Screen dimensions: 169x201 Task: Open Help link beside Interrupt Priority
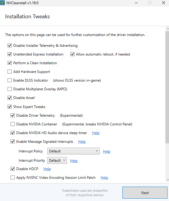(74, 161)
